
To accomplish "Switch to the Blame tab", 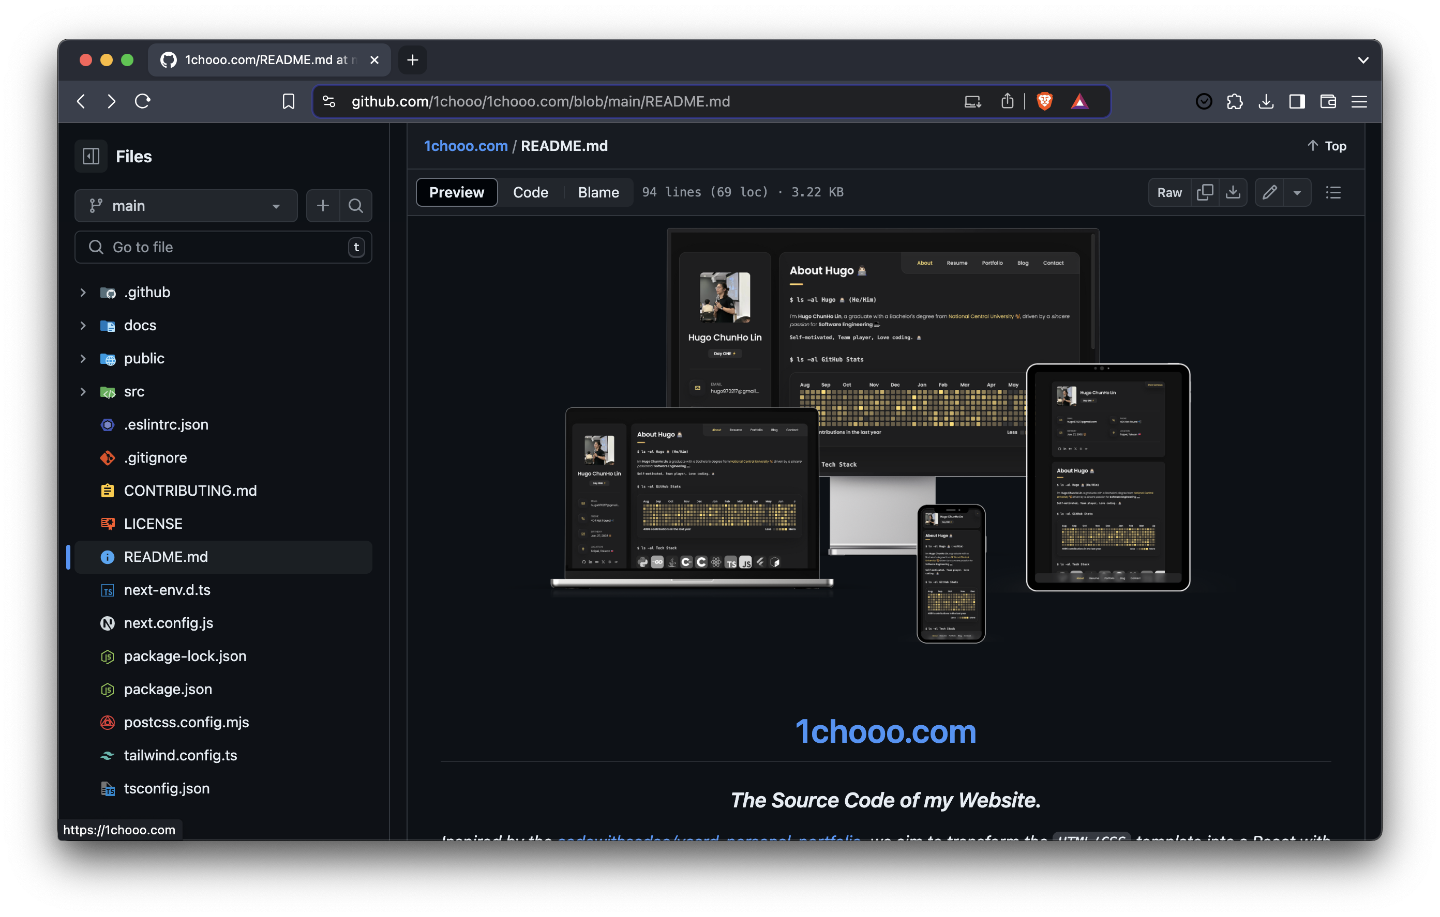I will coord(597,192).
